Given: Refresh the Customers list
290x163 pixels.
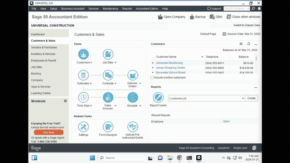Looking at the screenshot, I should 248,44.
